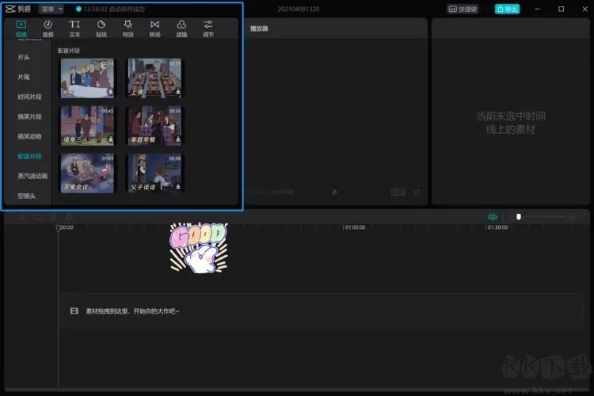Image resolution: width=594 pixels, height=396 pixels.
Task: Download the 家庭早餐 clip
Action: tap(177, 139)
